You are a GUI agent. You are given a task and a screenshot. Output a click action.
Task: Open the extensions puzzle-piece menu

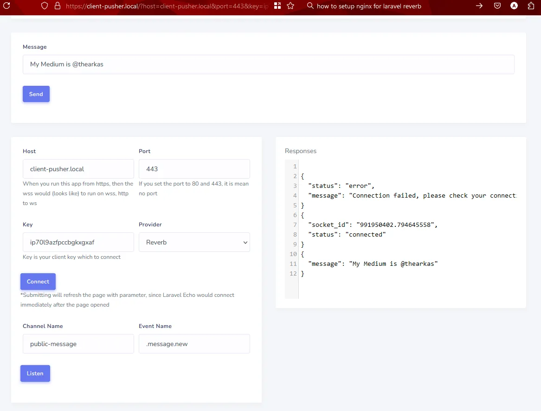pyautogui.click(x=530, y=6)
